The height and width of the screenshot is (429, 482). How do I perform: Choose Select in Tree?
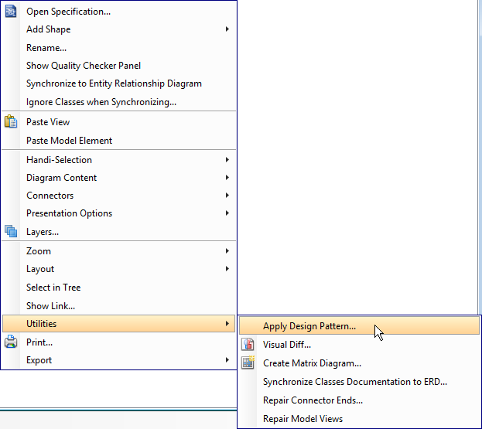[x=118, y=287]
